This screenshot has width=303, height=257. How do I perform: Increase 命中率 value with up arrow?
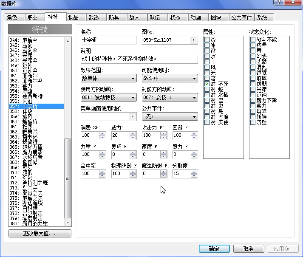(102, 172)
